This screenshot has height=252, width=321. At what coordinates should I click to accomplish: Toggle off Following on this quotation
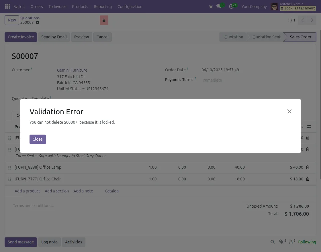point(307,242)
